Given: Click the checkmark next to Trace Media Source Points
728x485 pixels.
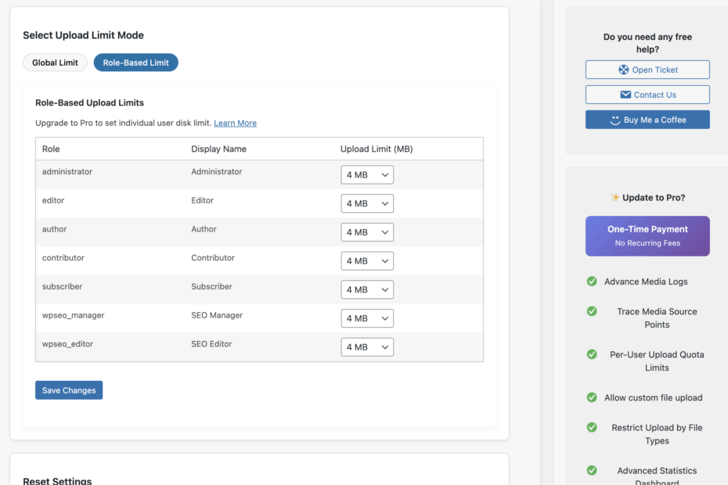Looking at the screenshot, I should click(592, 311).
